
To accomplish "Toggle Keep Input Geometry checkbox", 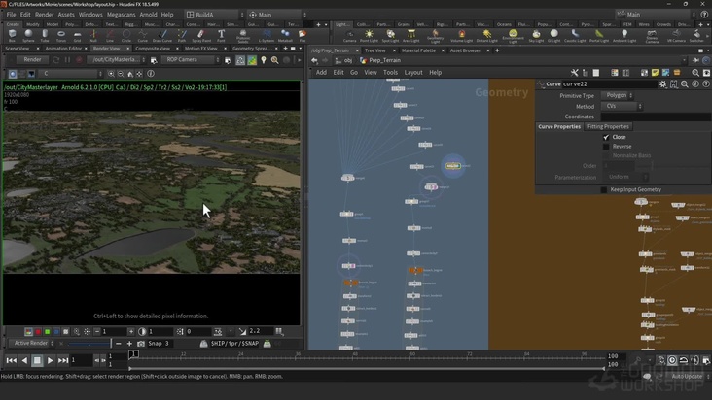I will [602, 189].
